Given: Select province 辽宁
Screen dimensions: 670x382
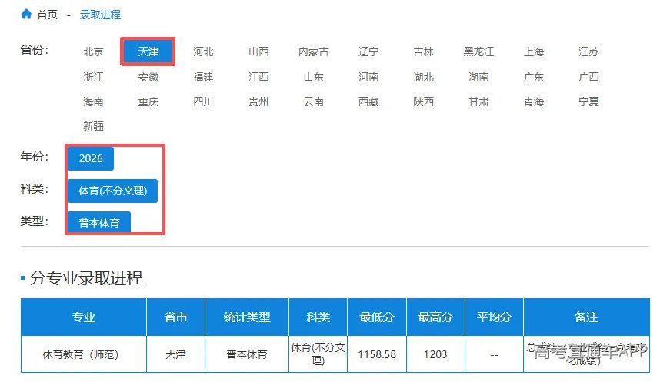Looking at the screenshot, I should pyautogui.click(x=368, y=51).
